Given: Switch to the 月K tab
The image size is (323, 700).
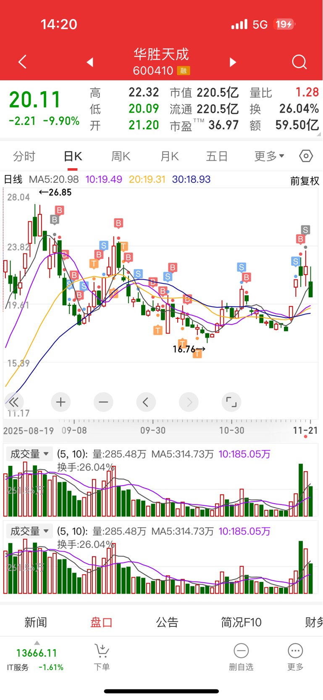Looking at the screenshot, I should tap(170, 156).
